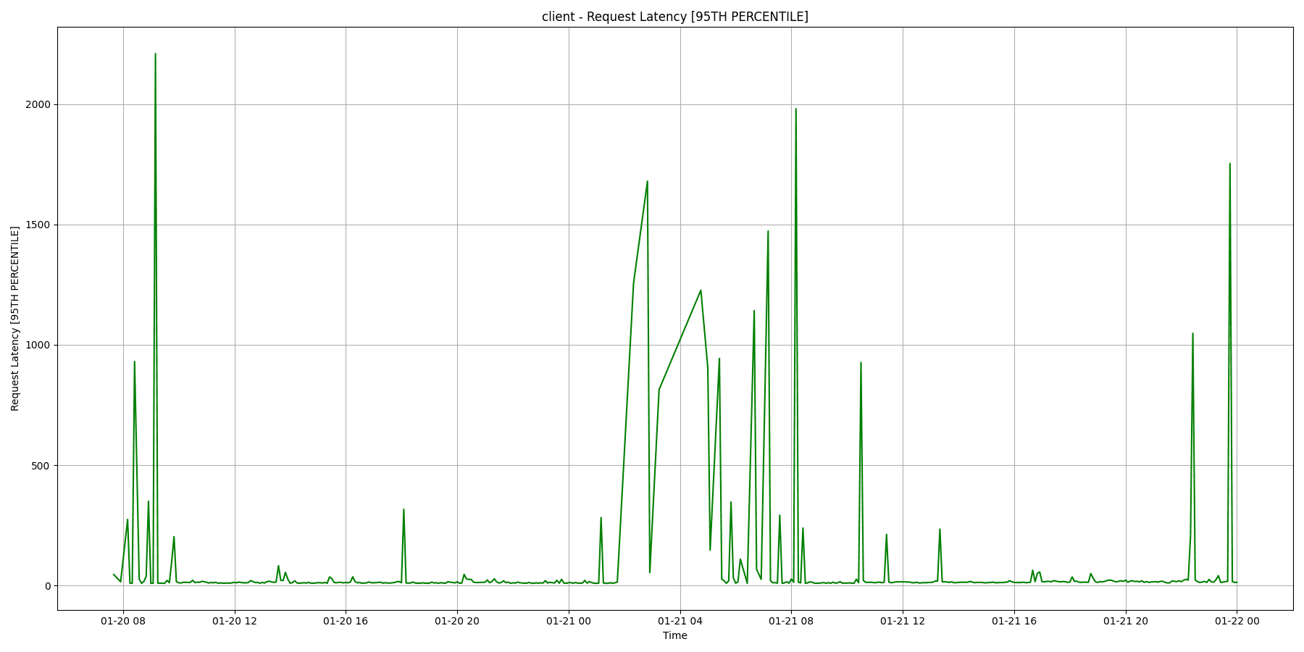
Task: Choose the '01-21 12' x-axis tick label
Action: [x=903, y=621]
